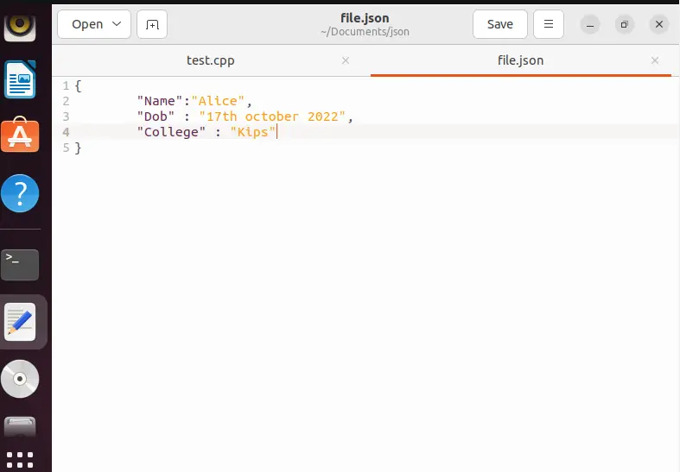The image size is (680, 472).
Task: Click the "College" key on line 4
Action: pos(171,132)
